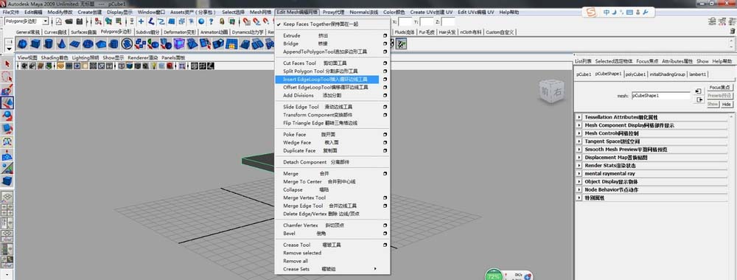Click the single perspective layout icon
Image resolution: width=737 pixels, height=280 pixels.
7,197
